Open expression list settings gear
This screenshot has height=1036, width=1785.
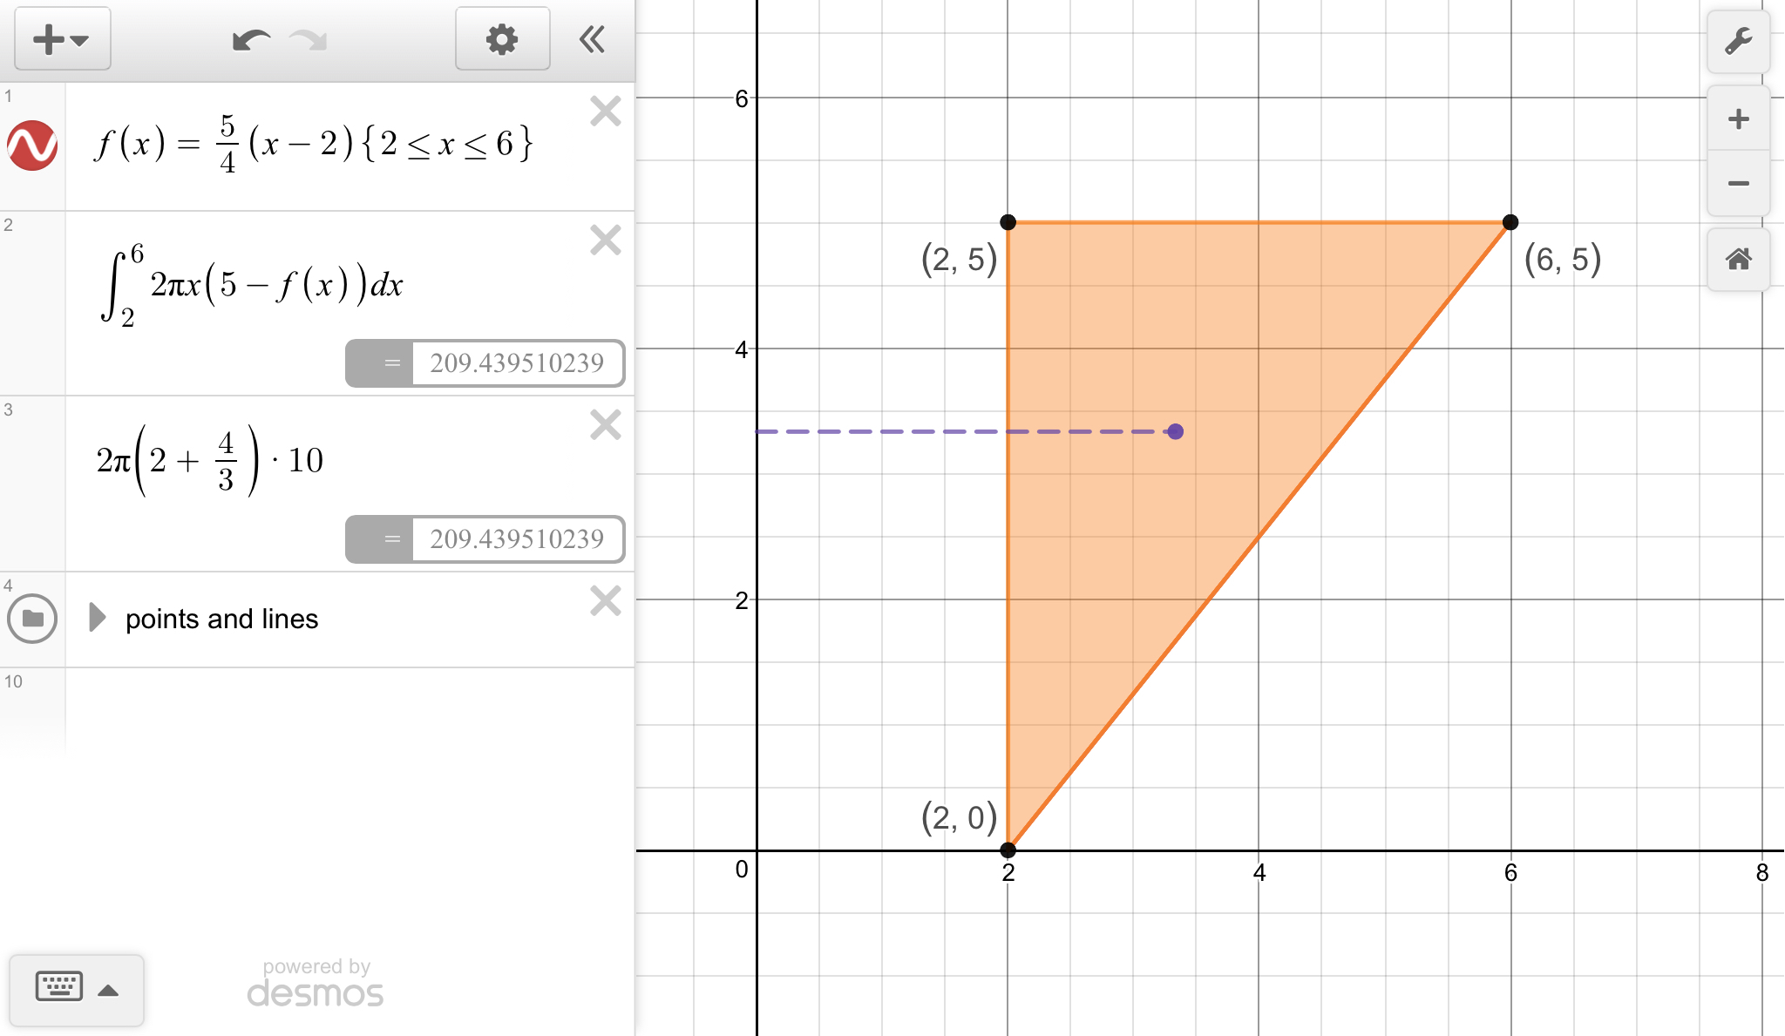(x=502, y=39)
